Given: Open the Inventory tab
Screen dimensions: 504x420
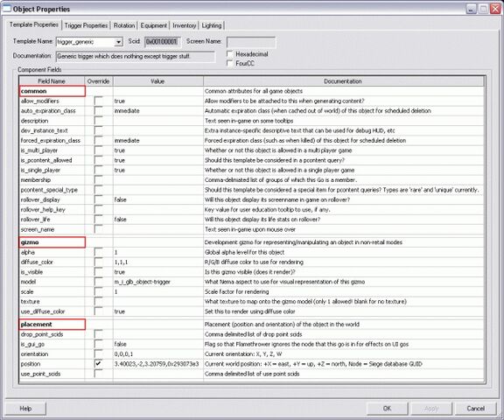Looking at the screenshot, I should coord(184,25).
